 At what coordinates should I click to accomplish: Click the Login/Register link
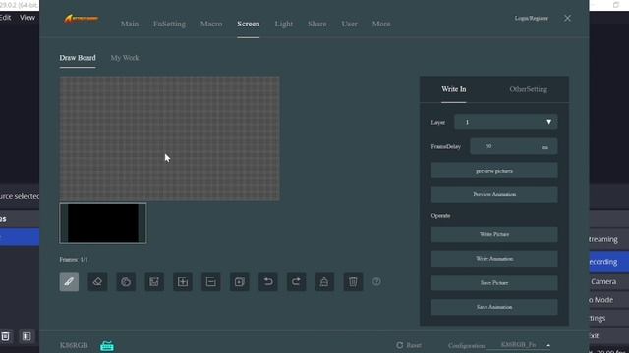point(531,18)
